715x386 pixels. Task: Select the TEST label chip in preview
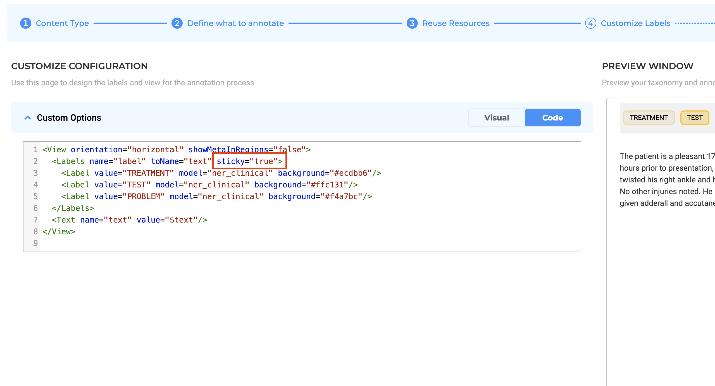coord(695,118)
